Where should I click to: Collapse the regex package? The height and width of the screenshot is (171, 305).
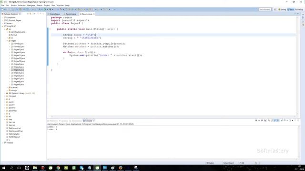pyautogui.click(x=7, y=41)
